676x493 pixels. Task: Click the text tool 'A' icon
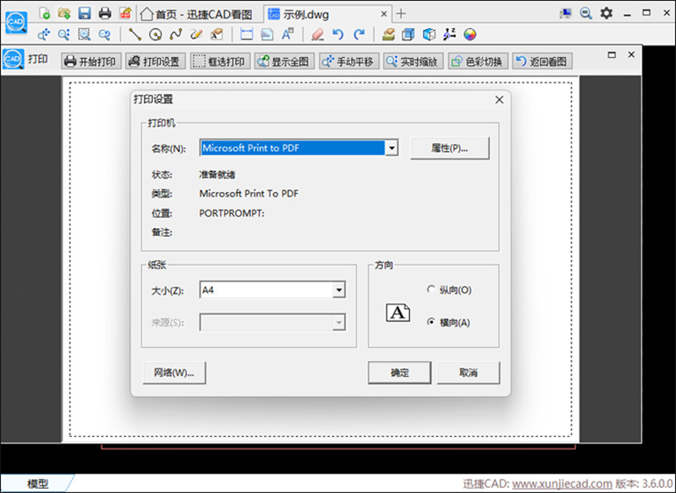click(287, 34)
